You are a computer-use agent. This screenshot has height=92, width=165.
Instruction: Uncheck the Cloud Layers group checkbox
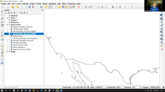[7, 25]
